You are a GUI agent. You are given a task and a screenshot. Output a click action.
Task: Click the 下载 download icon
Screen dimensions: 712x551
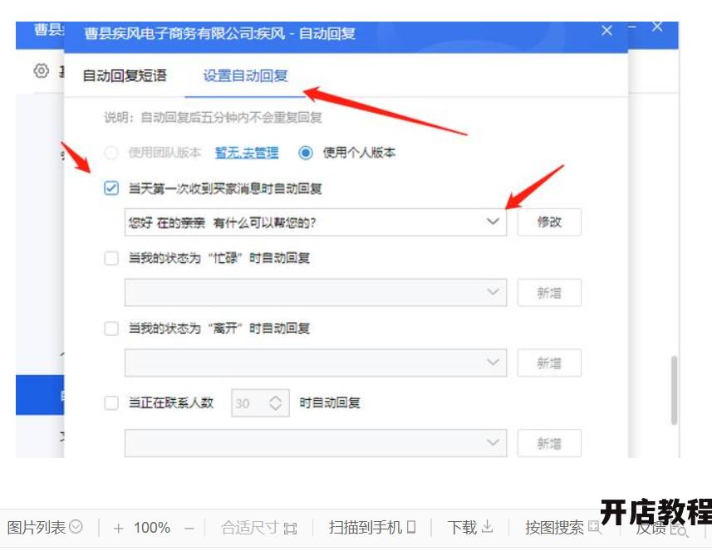coord(487,527)
